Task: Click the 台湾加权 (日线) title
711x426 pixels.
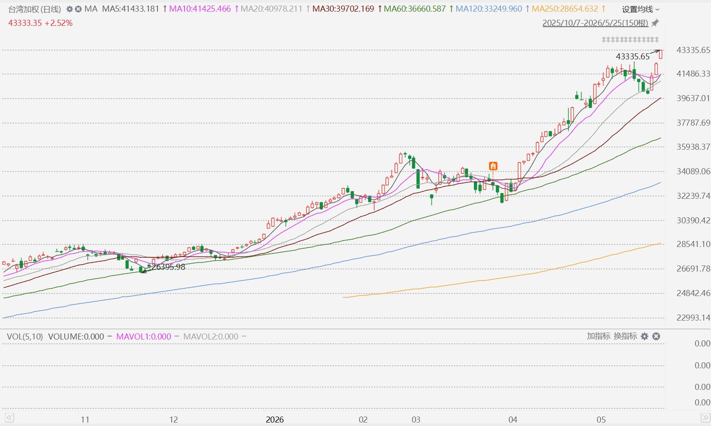Action: [35, 9]
